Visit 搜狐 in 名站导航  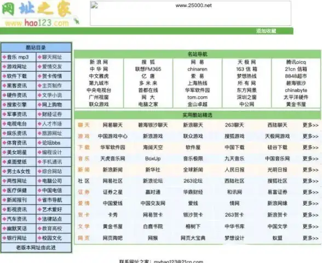148,62
